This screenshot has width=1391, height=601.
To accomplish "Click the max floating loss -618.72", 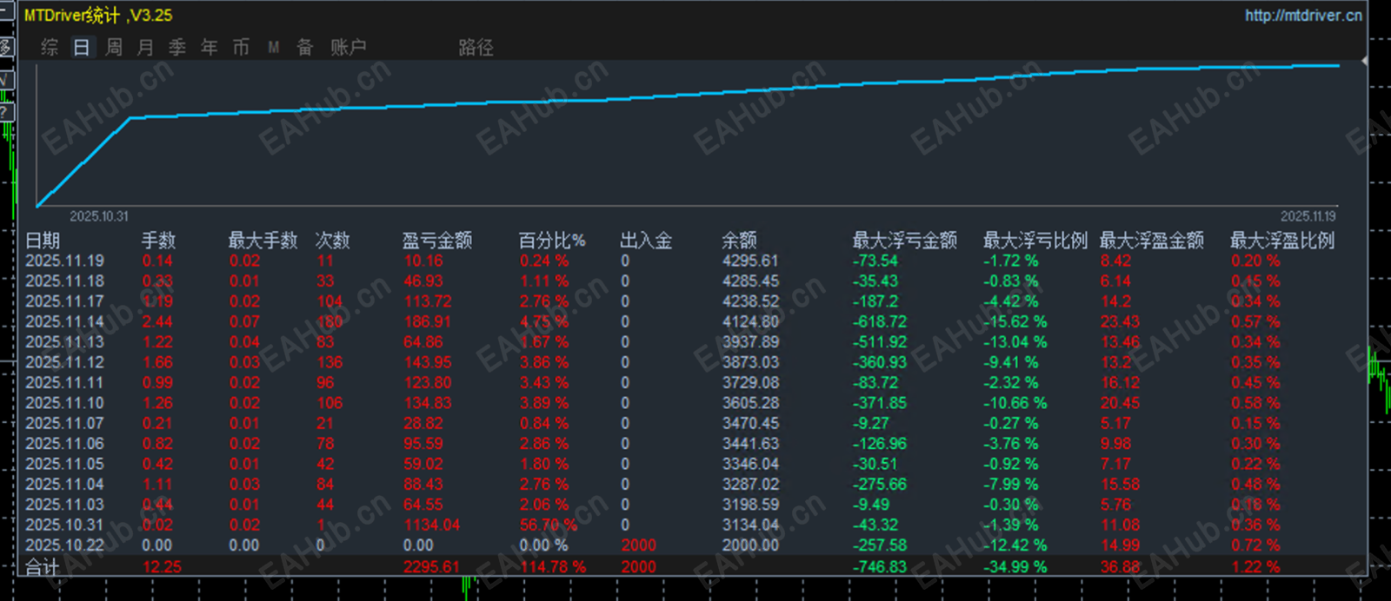I will click(x=880, y=321).
